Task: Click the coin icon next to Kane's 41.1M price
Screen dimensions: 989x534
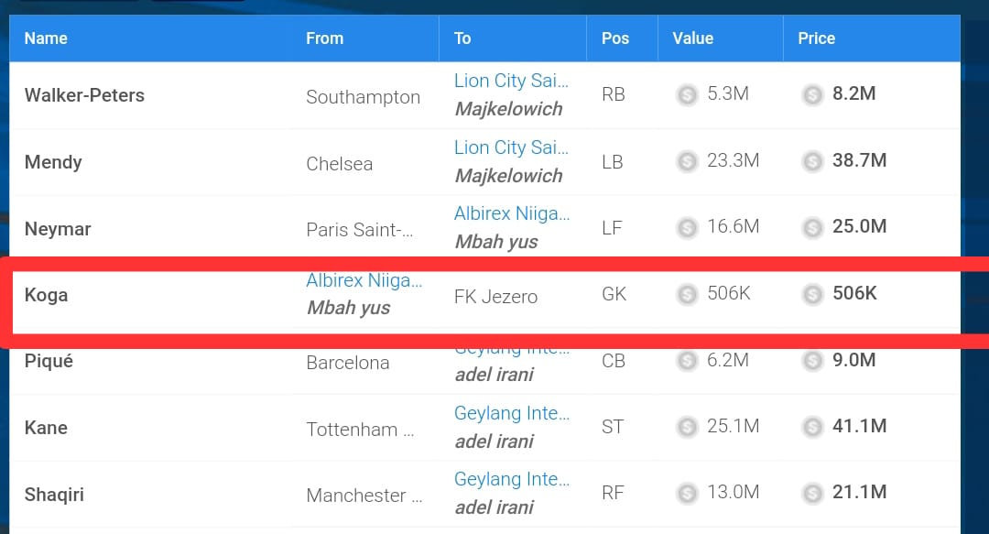Action: 812,427
